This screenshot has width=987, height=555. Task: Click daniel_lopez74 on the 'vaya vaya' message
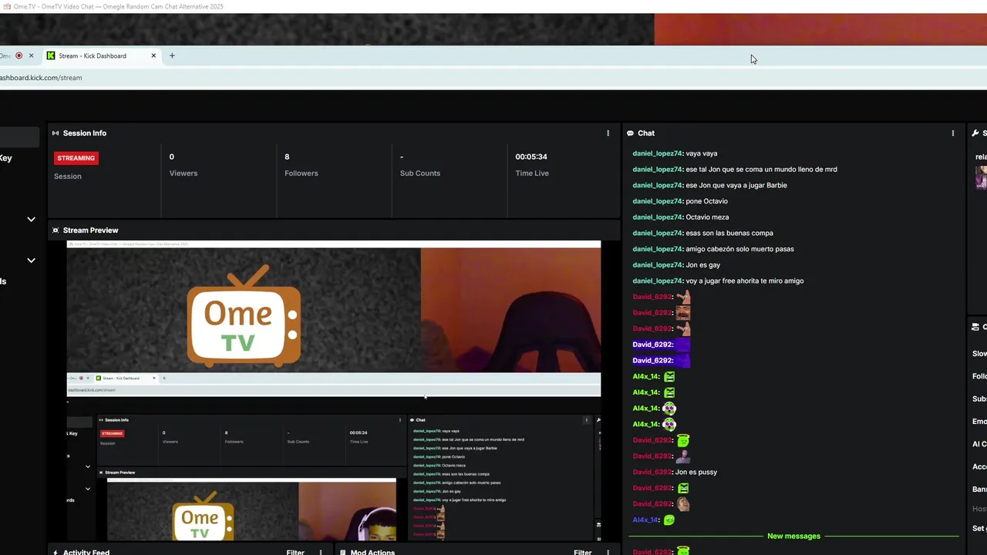(658, 153)
